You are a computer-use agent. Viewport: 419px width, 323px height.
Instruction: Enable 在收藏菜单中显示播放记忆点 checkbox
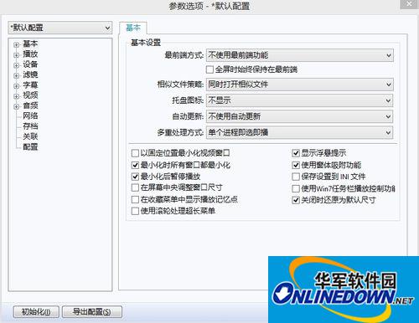coord(135,199)
